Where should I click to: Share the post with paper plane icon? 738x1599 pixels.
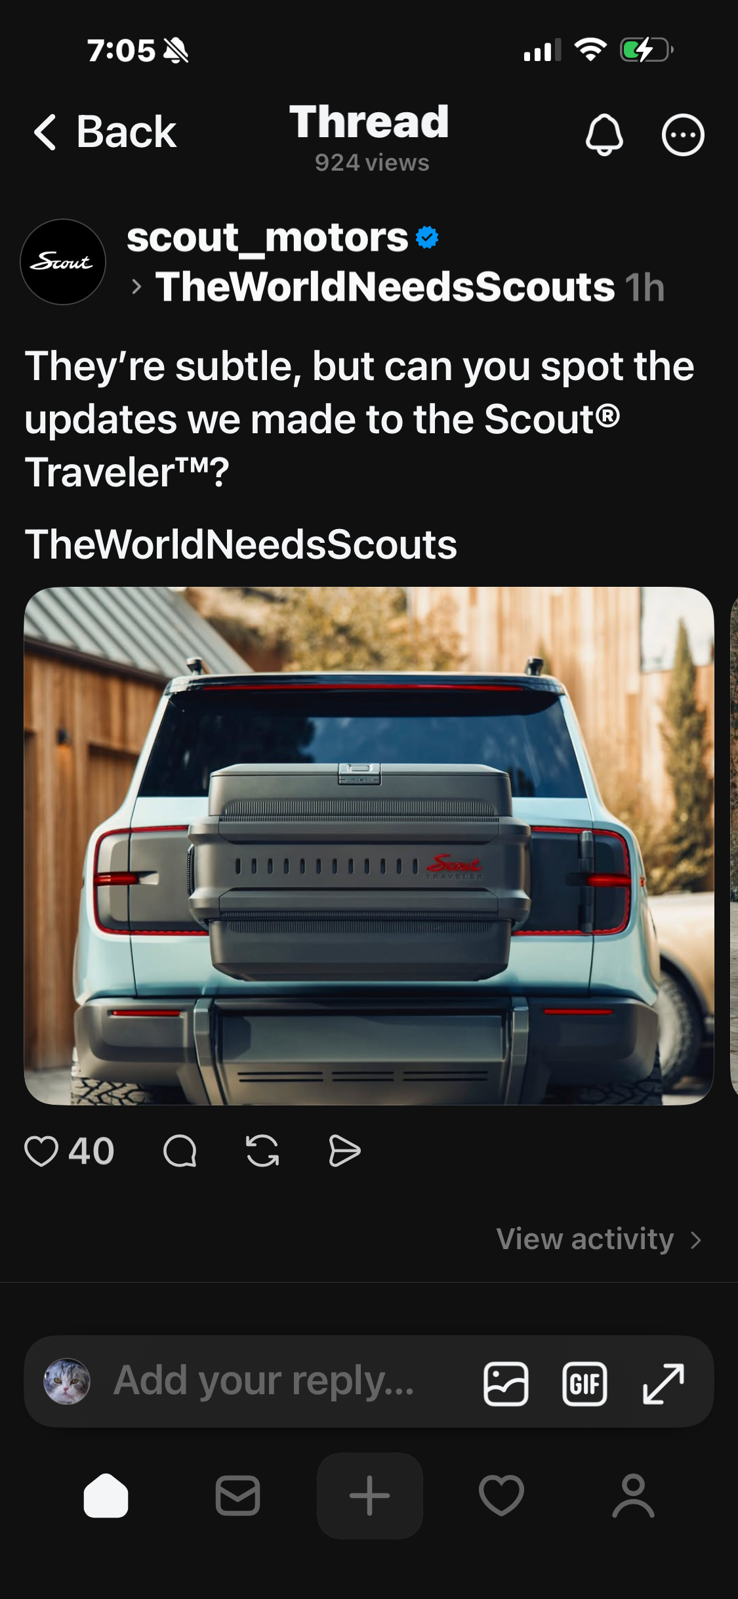344,1151
